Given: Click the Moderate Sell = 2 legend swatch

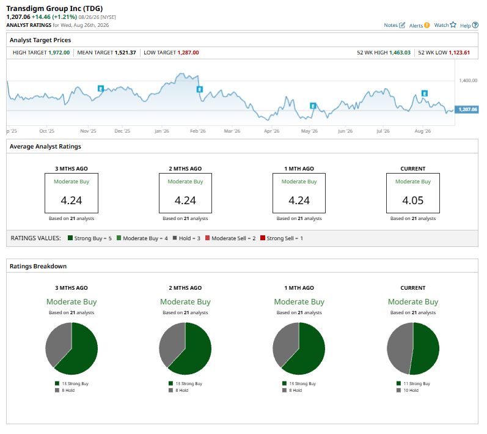Looking at the screenshot, I should point(208,238).
